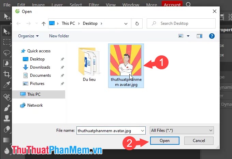This screenshot has height=159, width=232.
Task: Toggle the preview pane icon
Action: [200, 36]
